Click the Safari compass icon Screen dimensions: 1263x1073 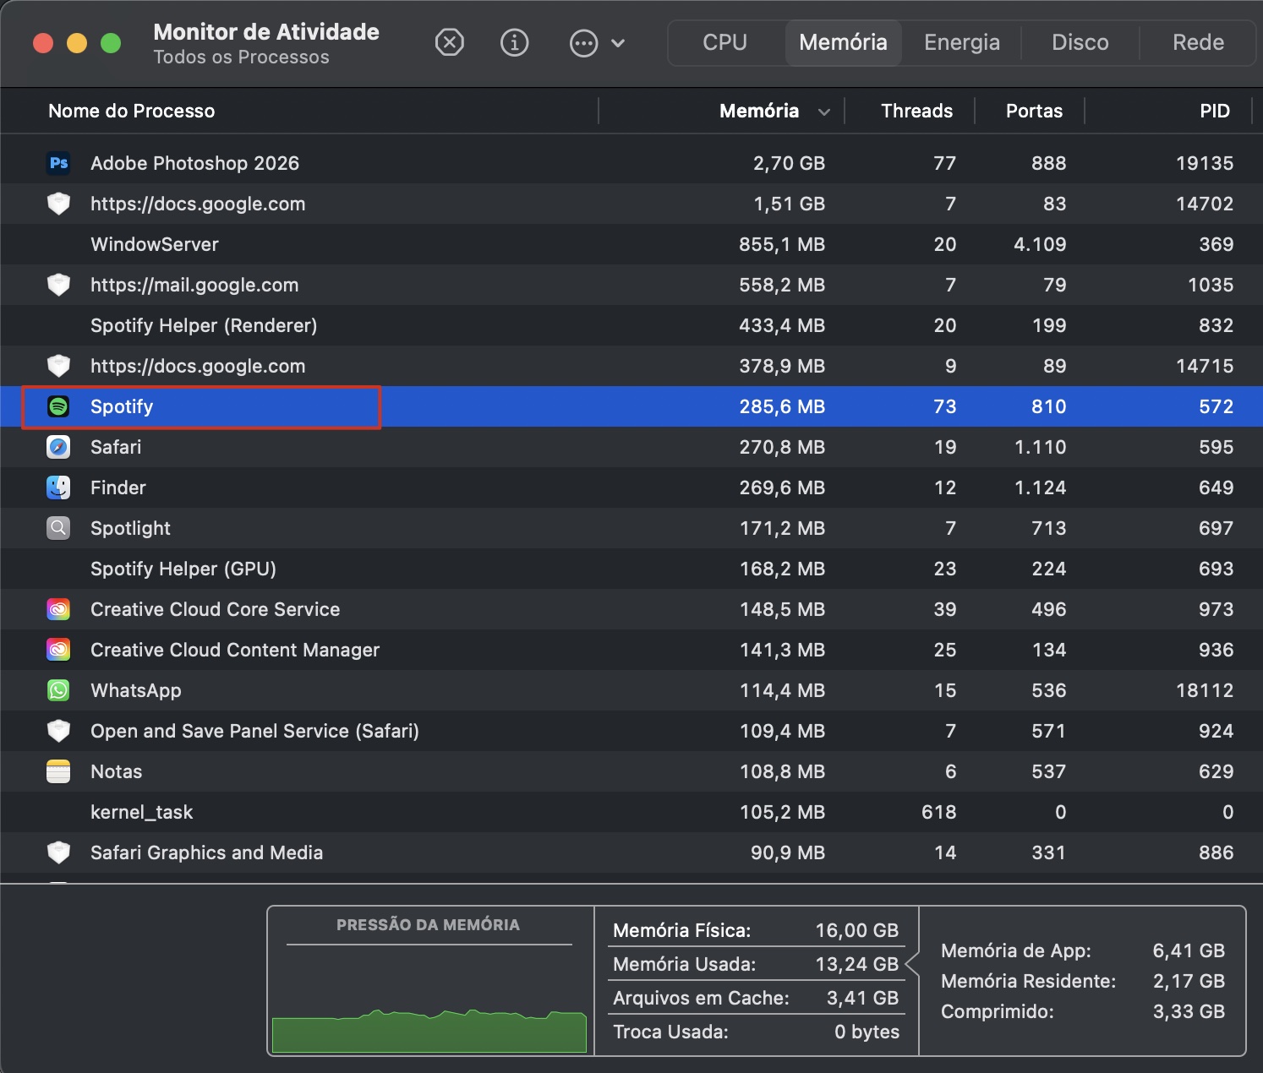(x=58, y=447)
